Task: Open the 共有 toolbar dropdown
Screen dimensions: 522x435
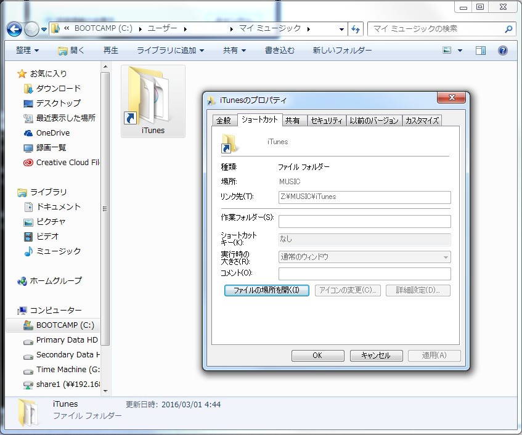Action: pos(234,51)
